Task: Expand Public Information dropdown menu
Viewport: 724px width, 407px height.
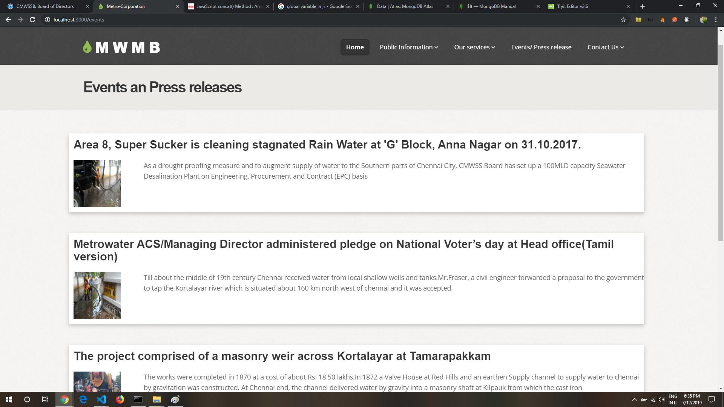Action: click(409, 47)
